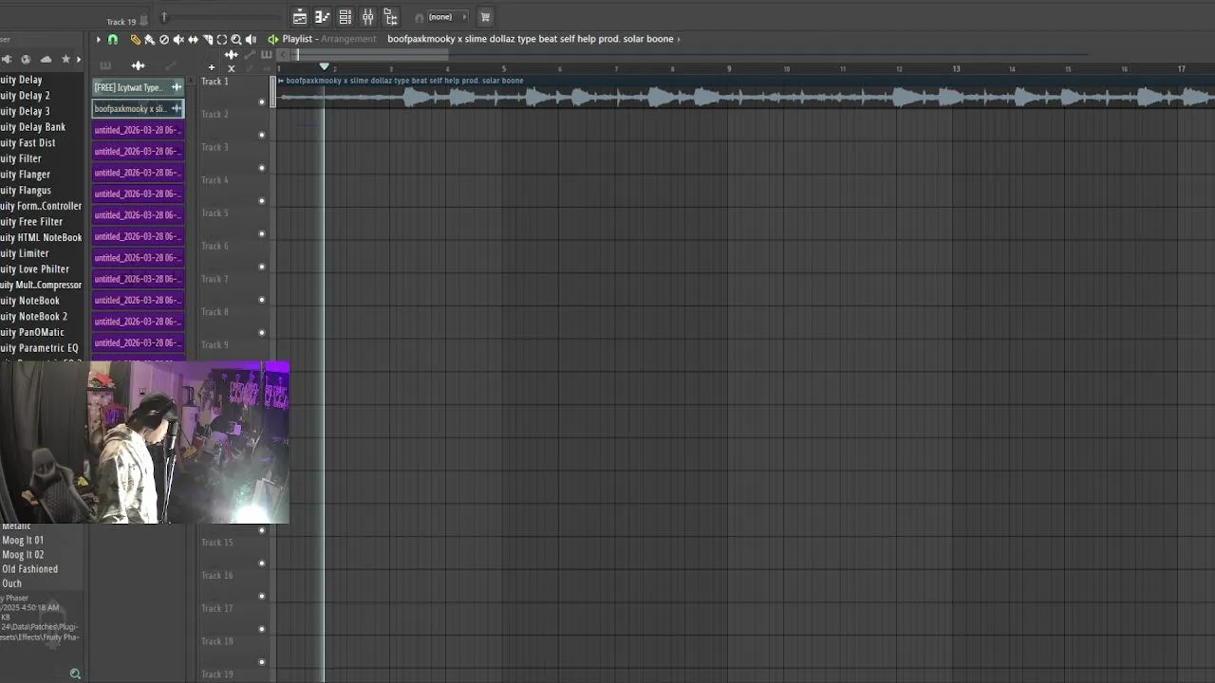The height and width of the screenshot is (683, 1215).
Task: Click the 'Track 15' header label
Action: tap(216, 543)
